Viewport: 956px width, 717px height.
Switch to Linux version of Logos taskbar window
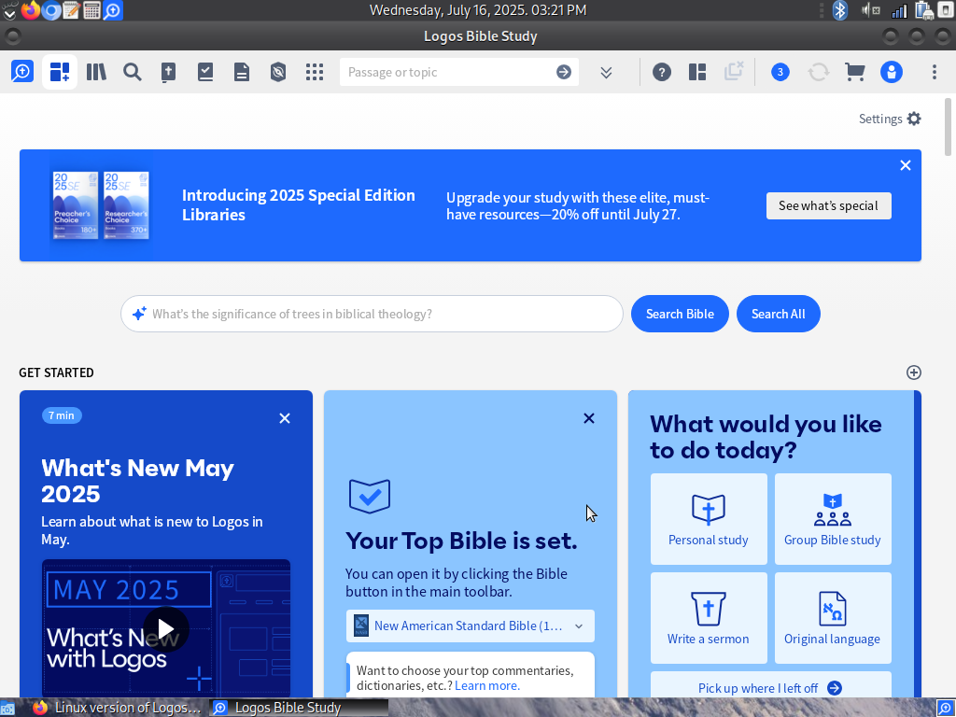click(x=117, y=708)
